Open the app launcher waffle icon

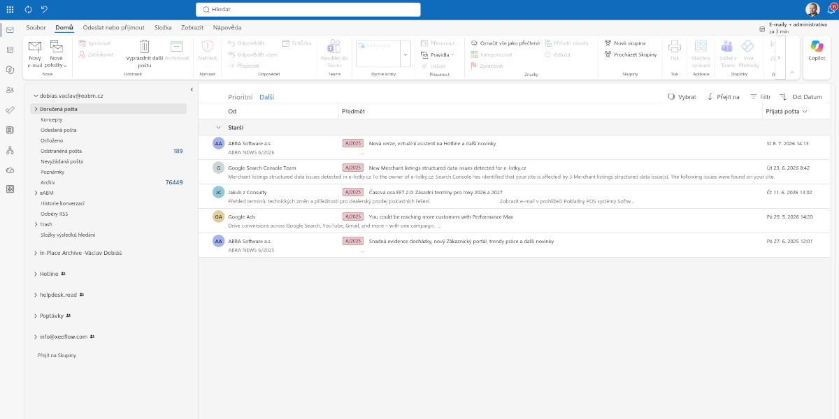point(10,9)
